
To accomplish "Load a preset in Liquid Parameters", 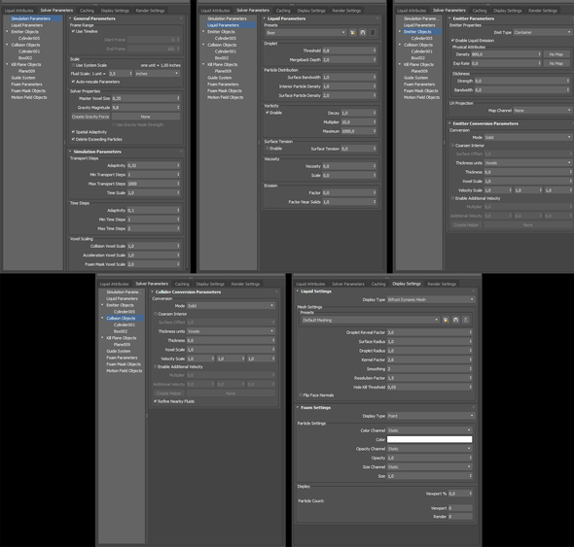I will 353,32.
